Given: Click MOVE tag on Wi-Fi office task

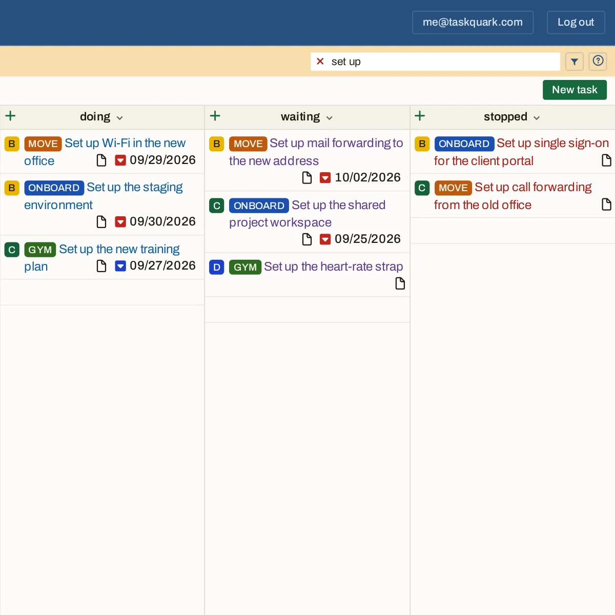Looking at the screenshot, I should pos(43,144).
